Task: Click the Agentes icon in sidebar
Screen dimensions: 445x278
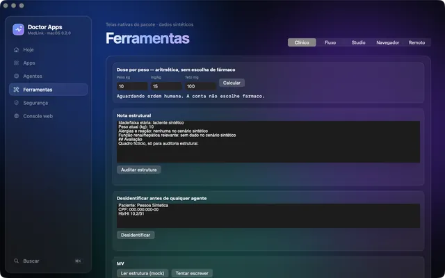Action: [16, 76]
